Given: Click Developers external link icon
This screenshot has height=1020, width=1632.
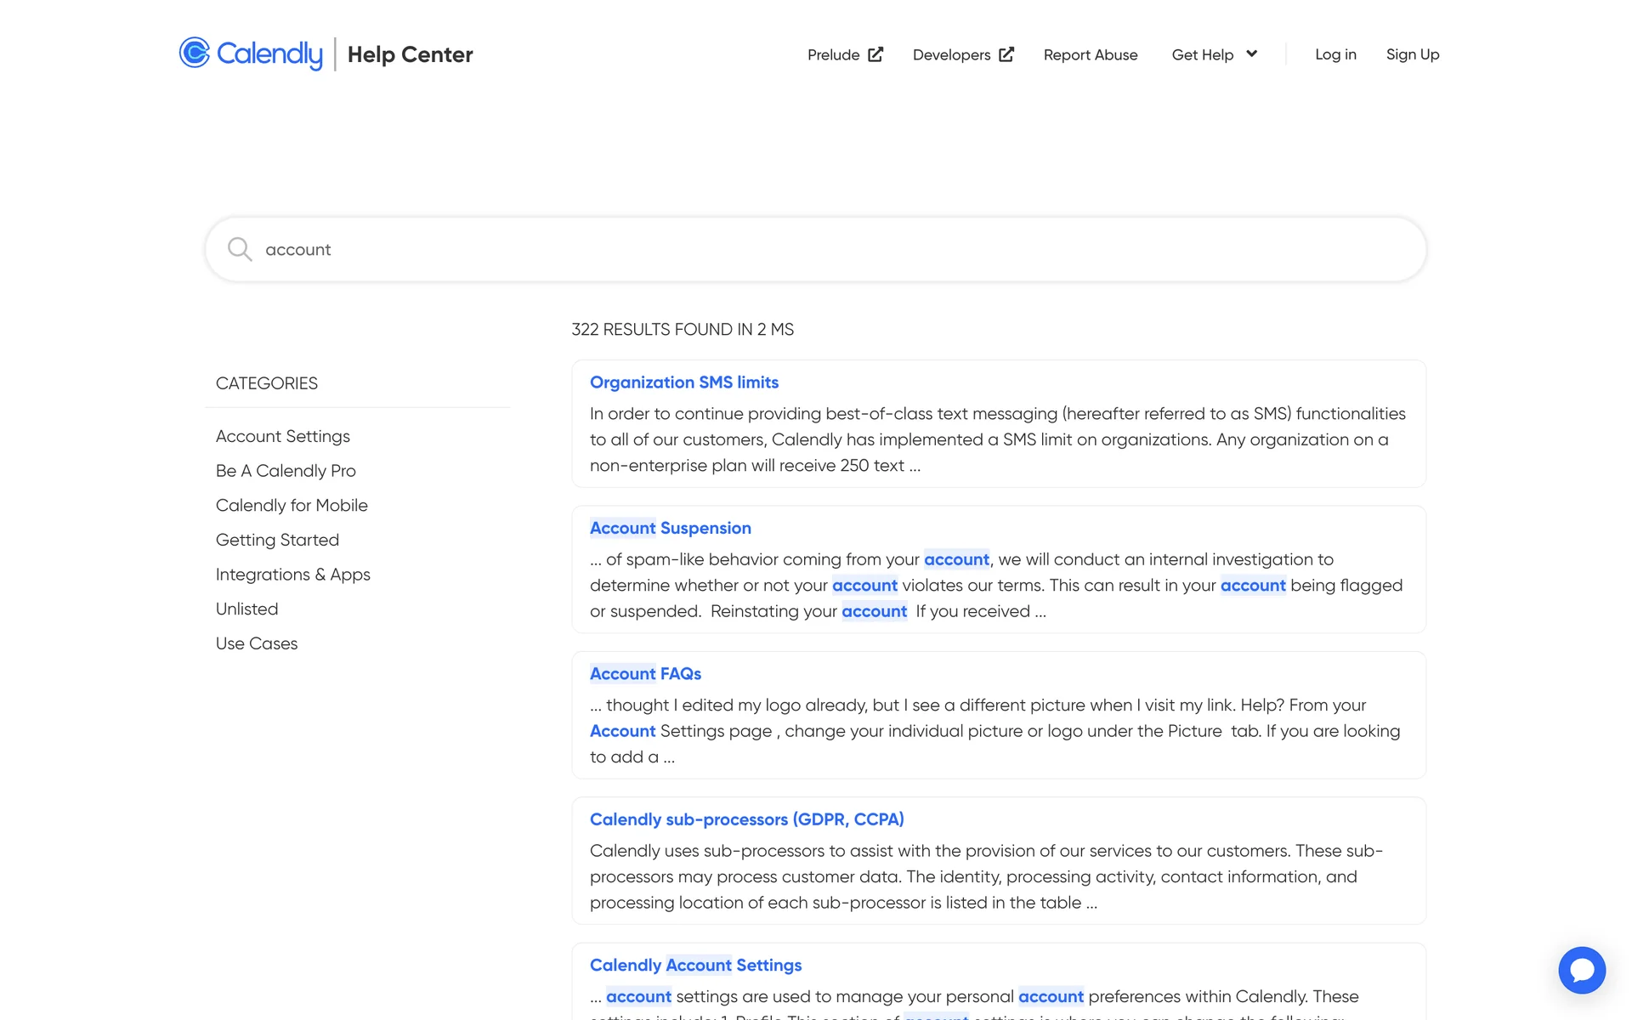Looking at the screenshot, I should click(x=1006, y=54).
